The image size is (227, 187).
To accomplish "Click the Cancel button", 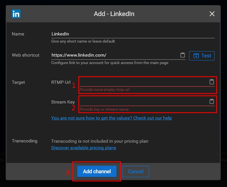I will click(136, 171).
